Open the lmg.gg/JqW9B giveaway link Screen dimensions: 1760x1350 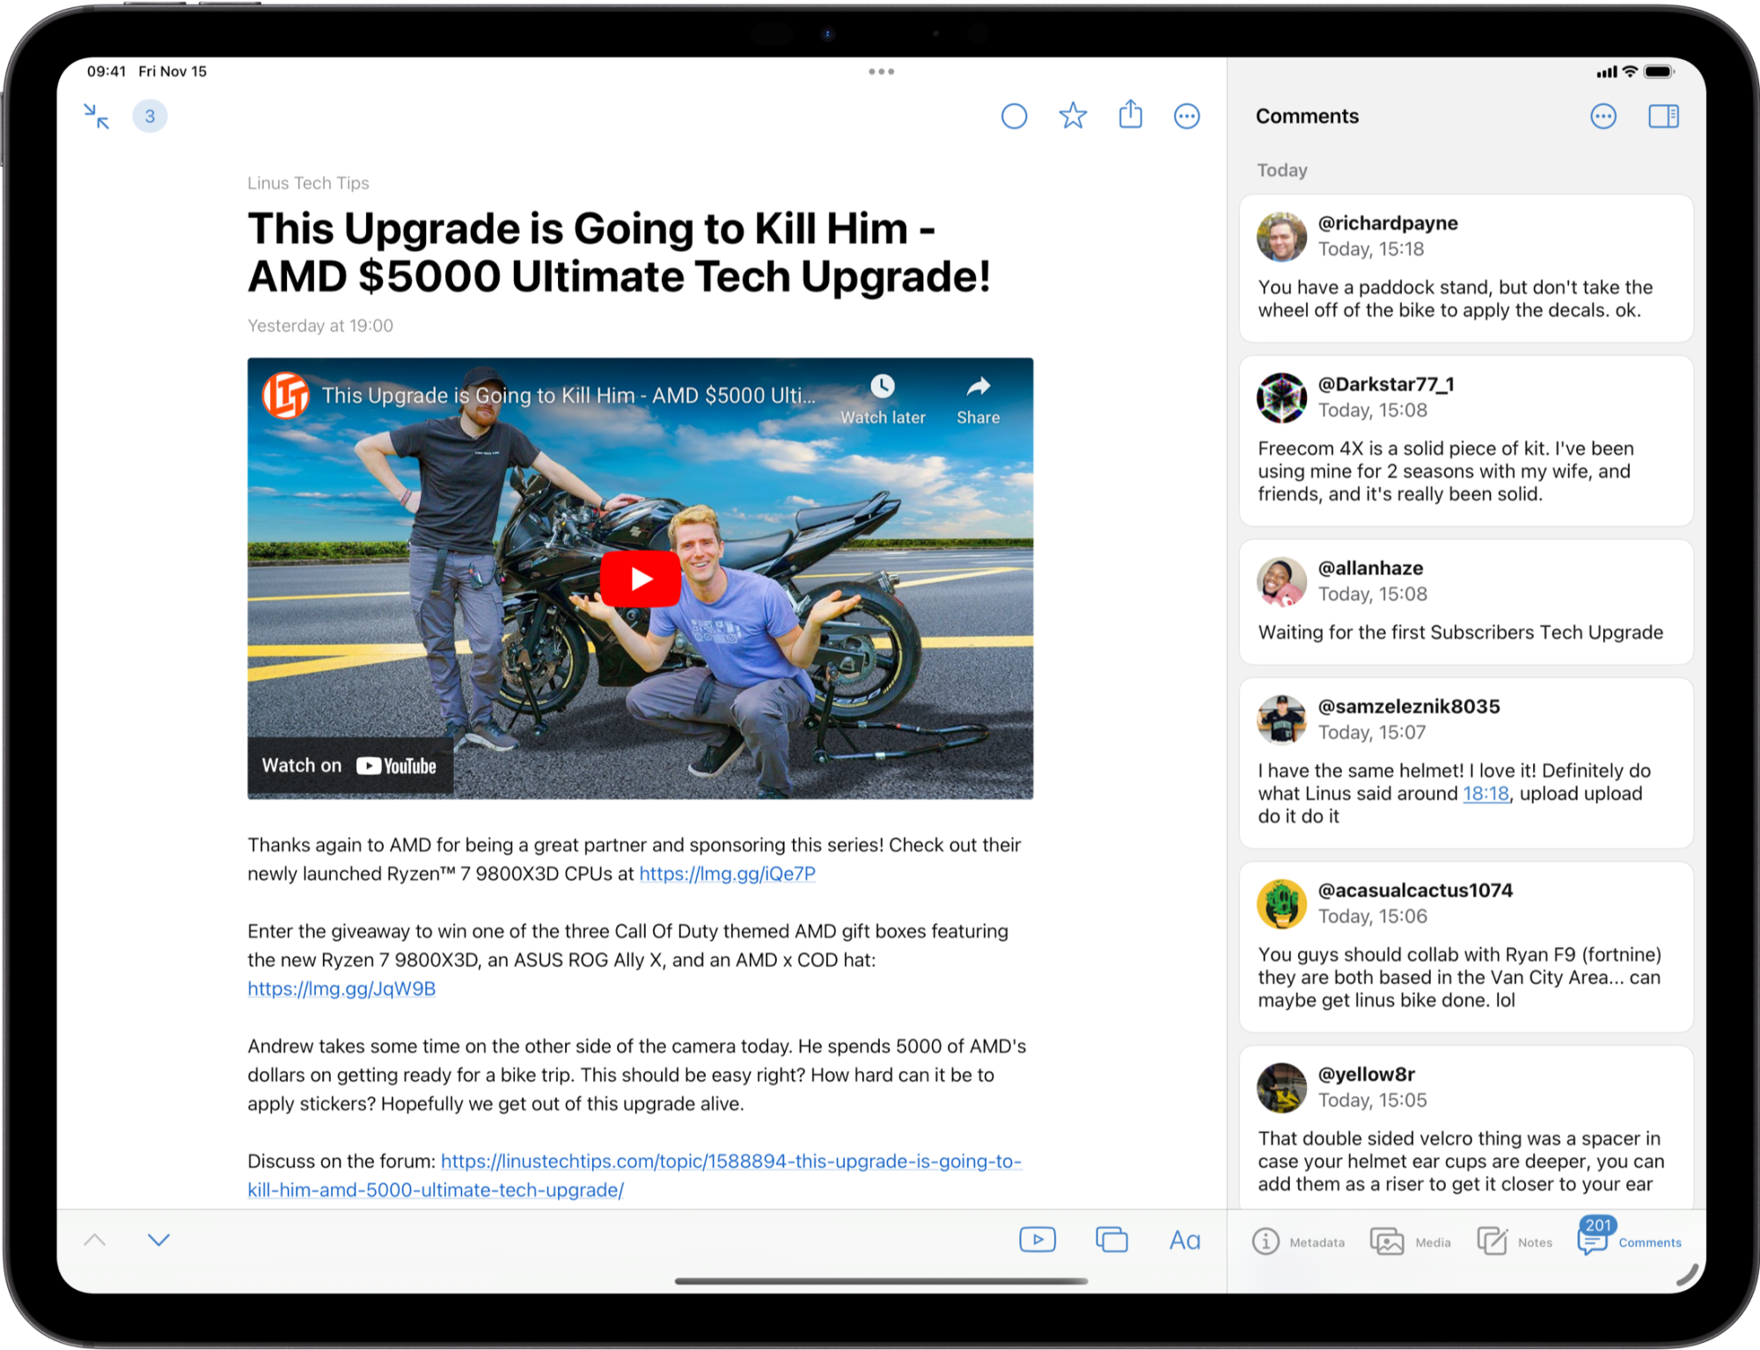tap(341, 989)
